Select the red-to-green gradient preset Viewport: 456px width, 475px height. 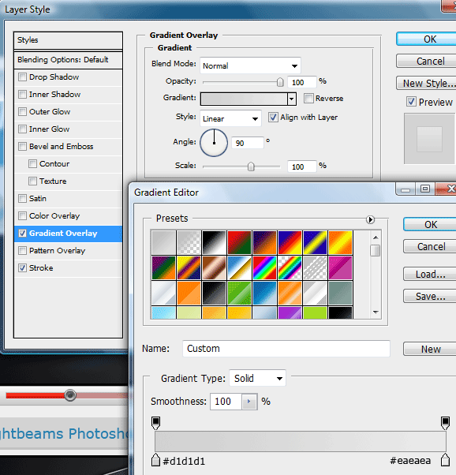(239, 242)
